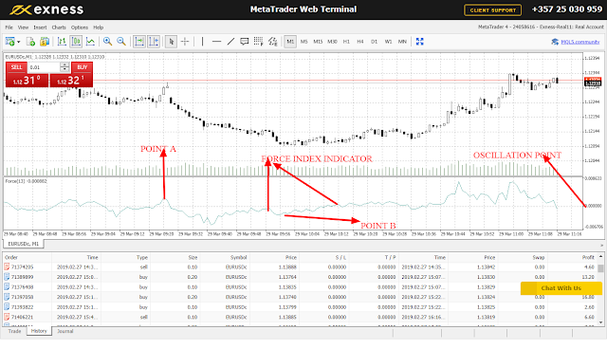Image resolution: width=607 pixels, height=349 pixels.
Task: Click the new document with plus icon
Action: pos(30,42)
